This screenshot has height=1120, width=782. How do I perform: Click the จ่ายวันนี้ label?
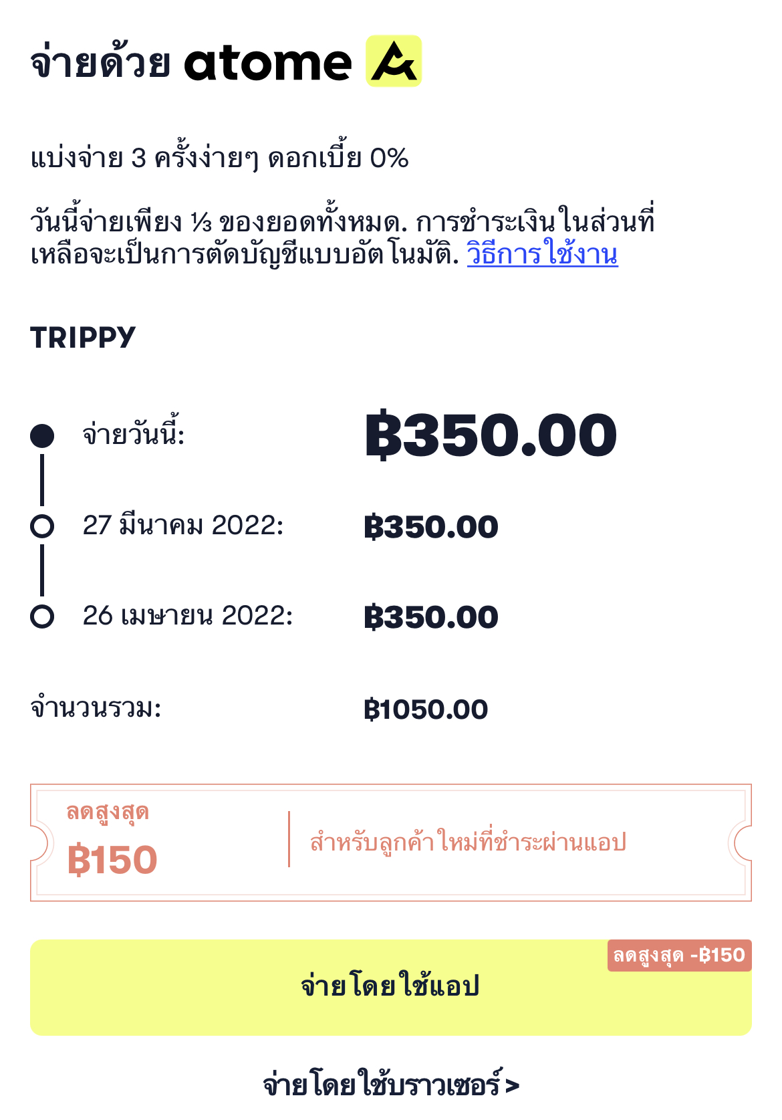[134, 435]
